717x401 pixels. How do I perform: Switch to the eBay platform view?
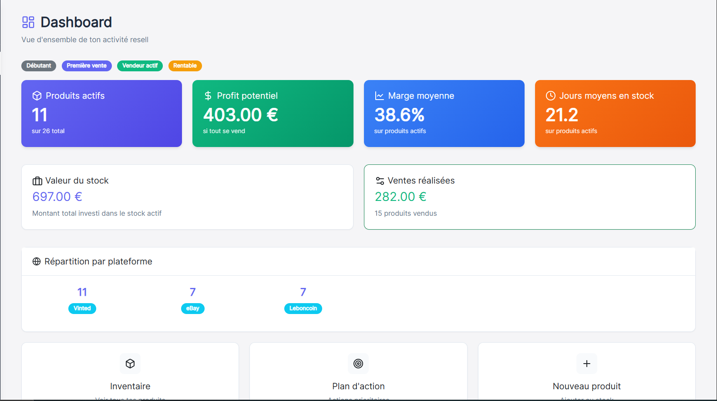[x=193, y=308]
